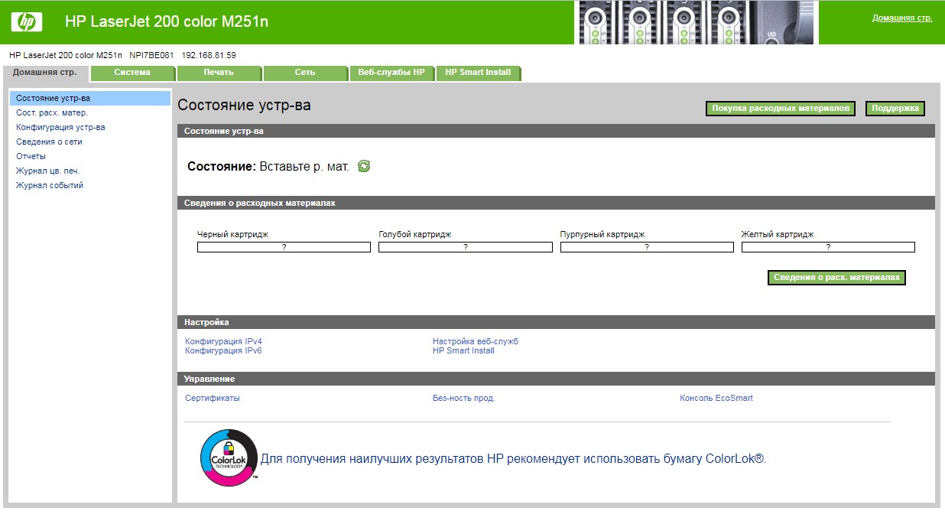Open the Веб-службы HP tab
This screenshot has width=945, height=521.
391,73
